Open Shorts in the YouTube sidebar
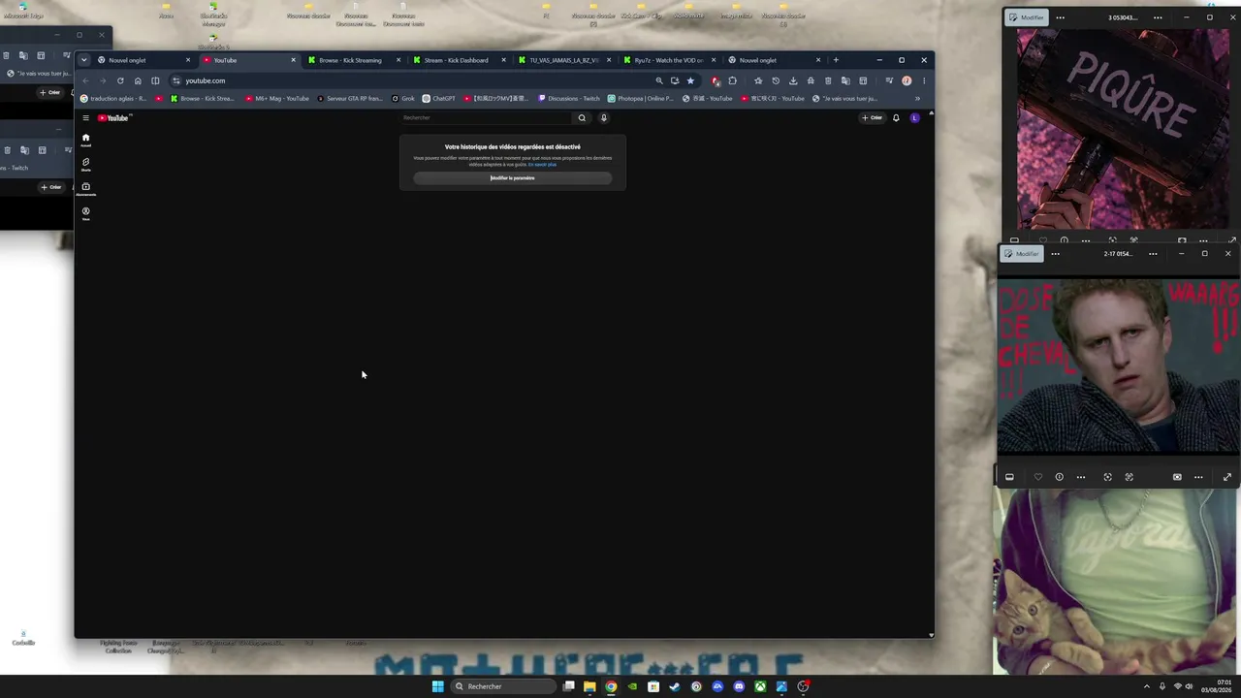Screen dimensions: 1241x698 pos(85,164)
